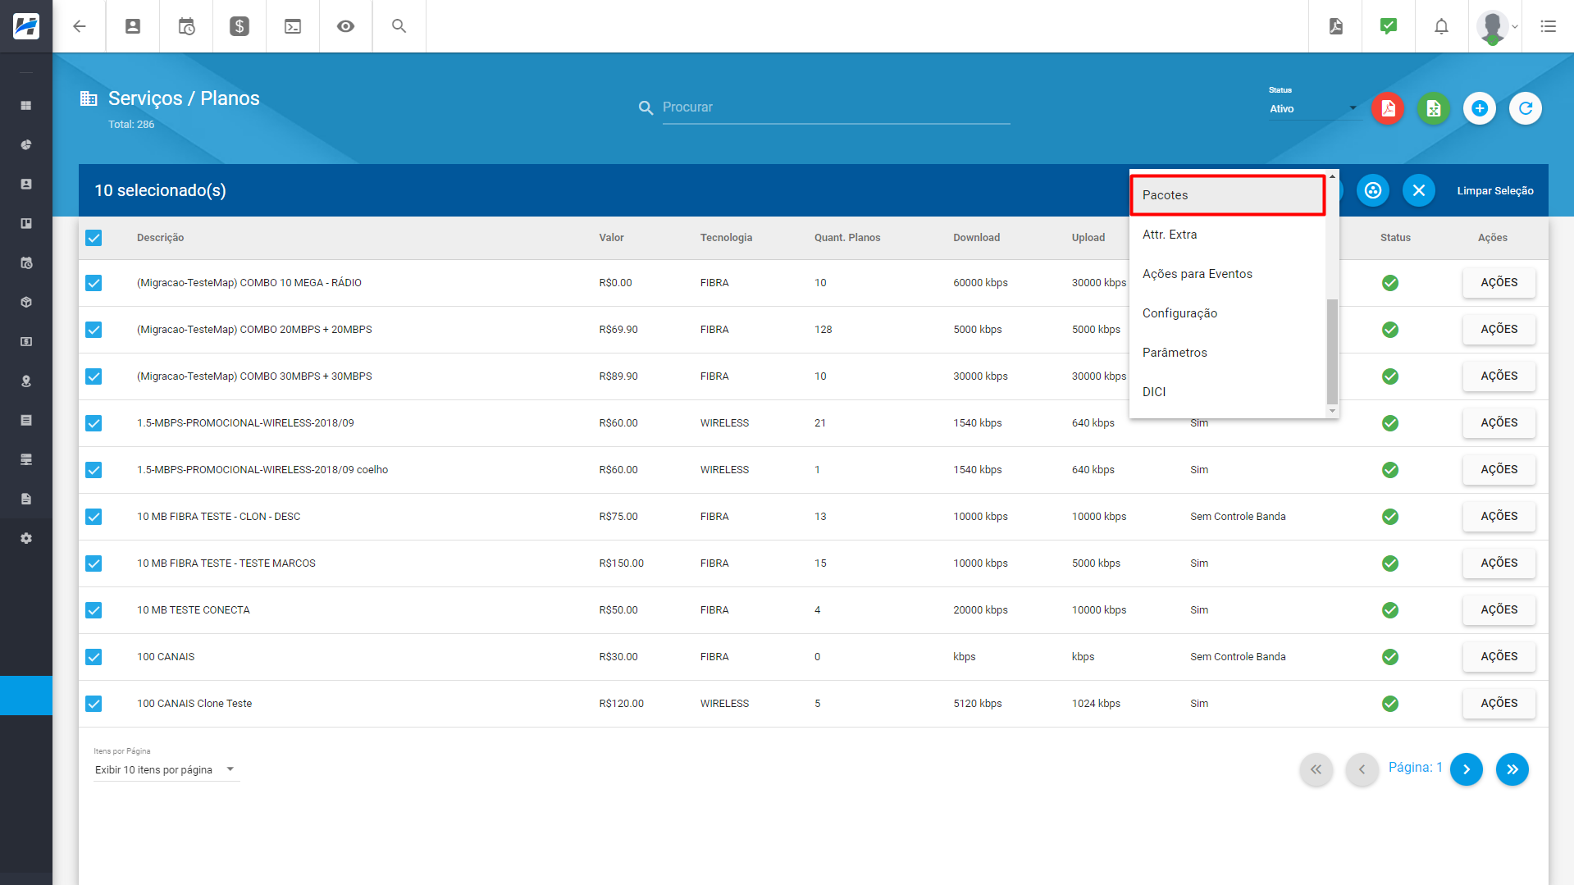Click the dropdown menu scrollbar
Screen dimensions: 1574x885
pos(1332,352)
